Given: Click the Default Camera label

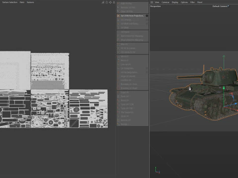Looking at the screenshot, I should tap(220, 6).
